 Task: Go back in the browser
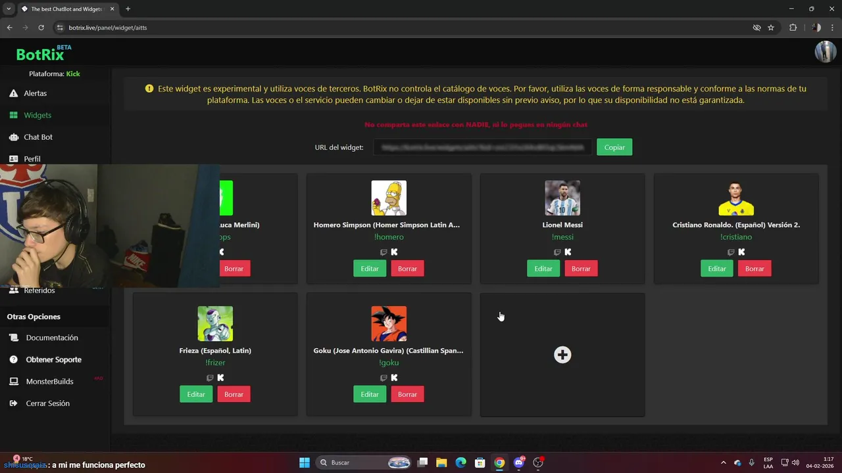(9, 28)
